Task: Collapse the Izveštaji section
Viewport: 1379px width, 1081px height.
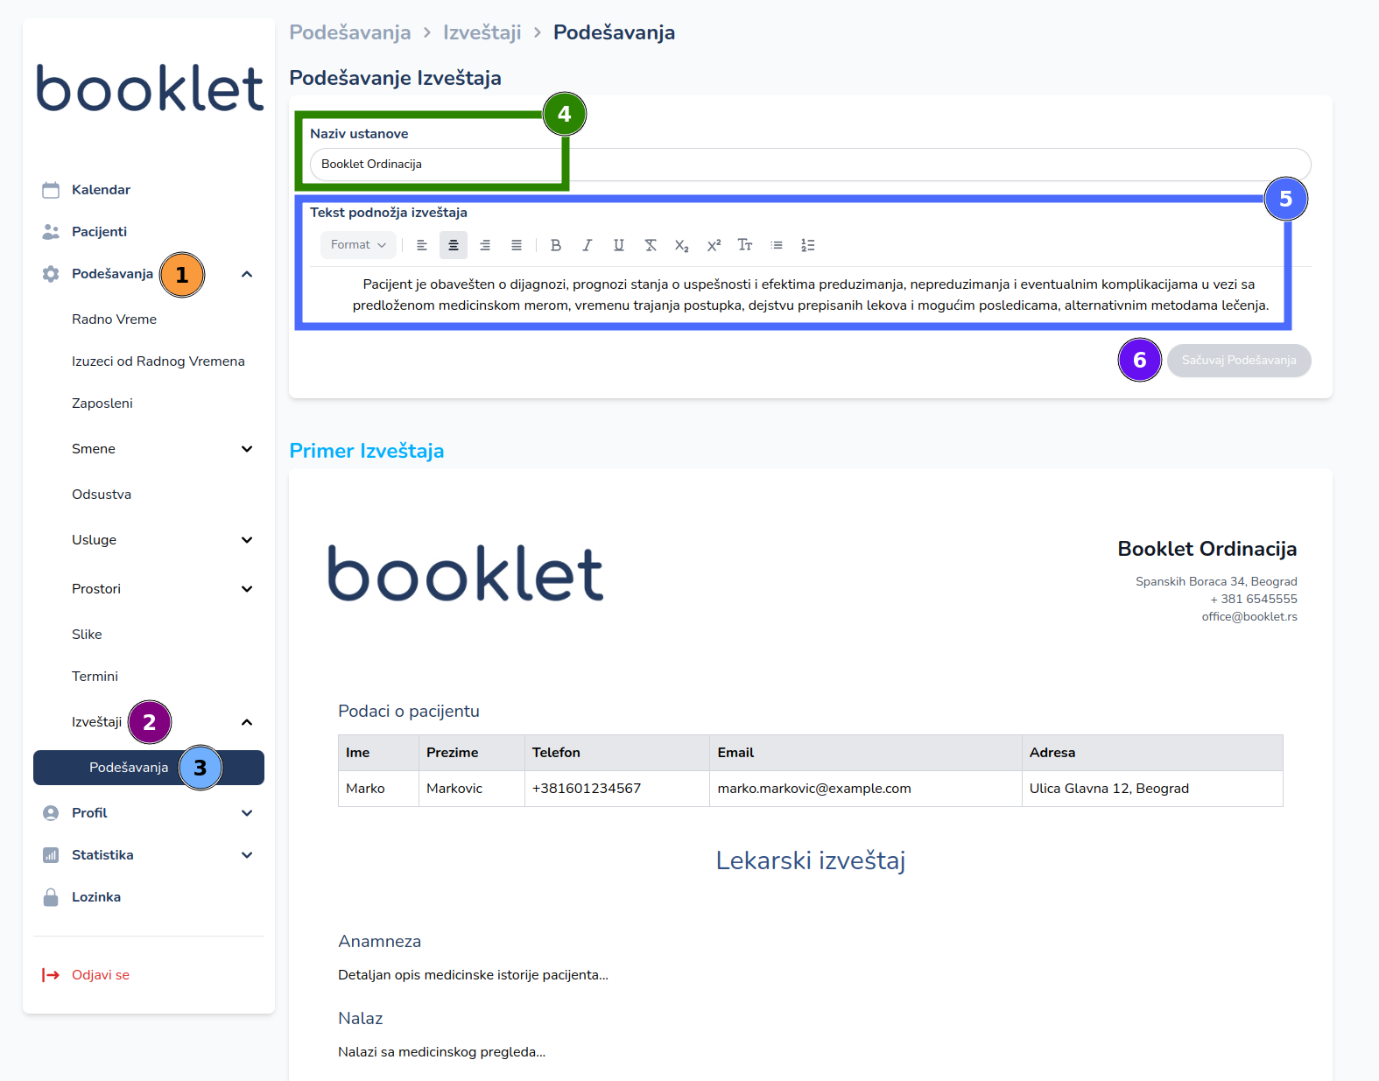Action: [246, 722]
